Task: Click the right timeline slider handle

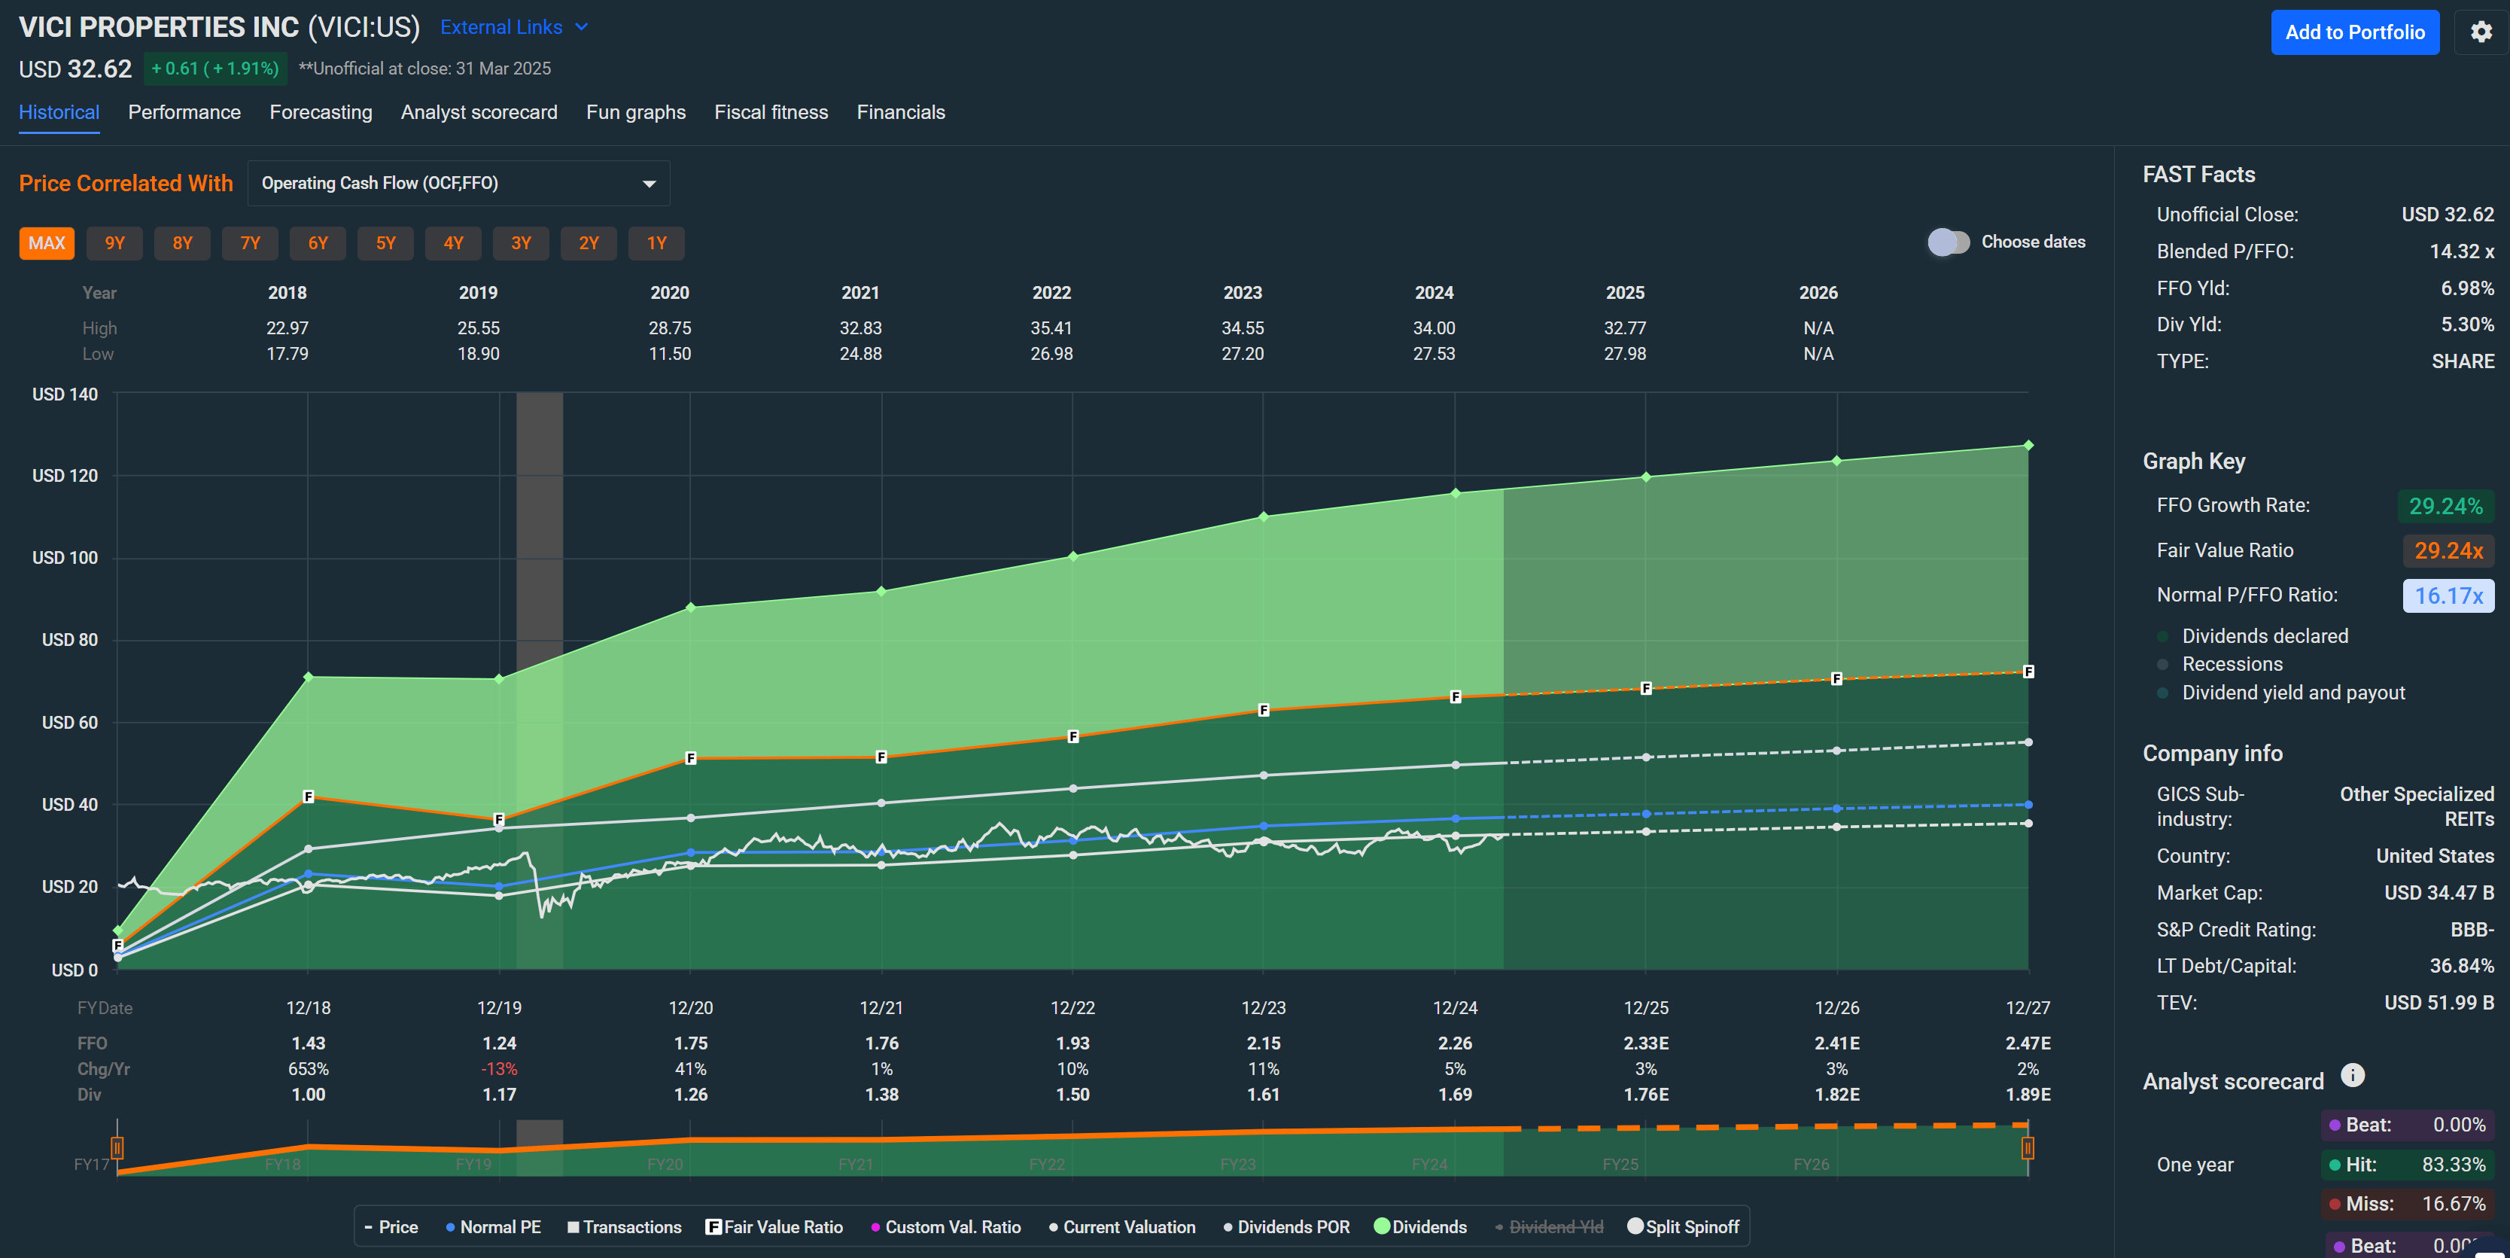Action: (x=2028, y=1149)
